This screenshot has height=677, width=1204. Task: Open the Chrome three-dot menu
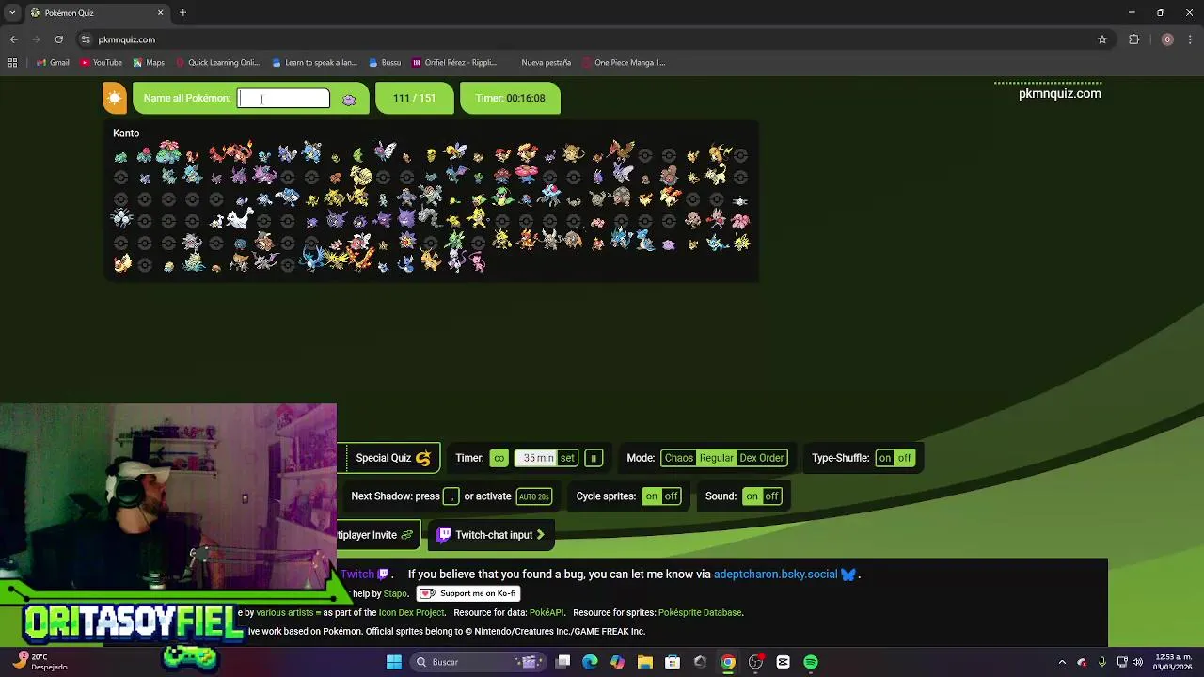(1191, 39)
